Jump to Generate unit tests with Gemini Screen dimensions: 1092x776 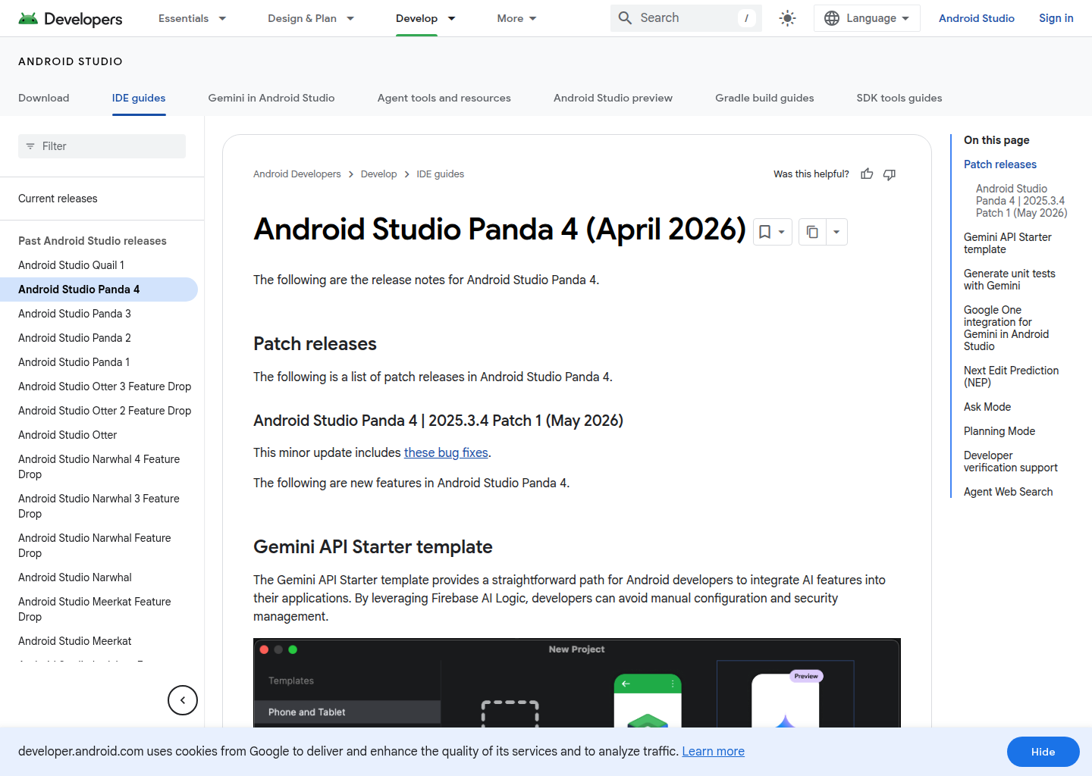tap(1009, 280)
